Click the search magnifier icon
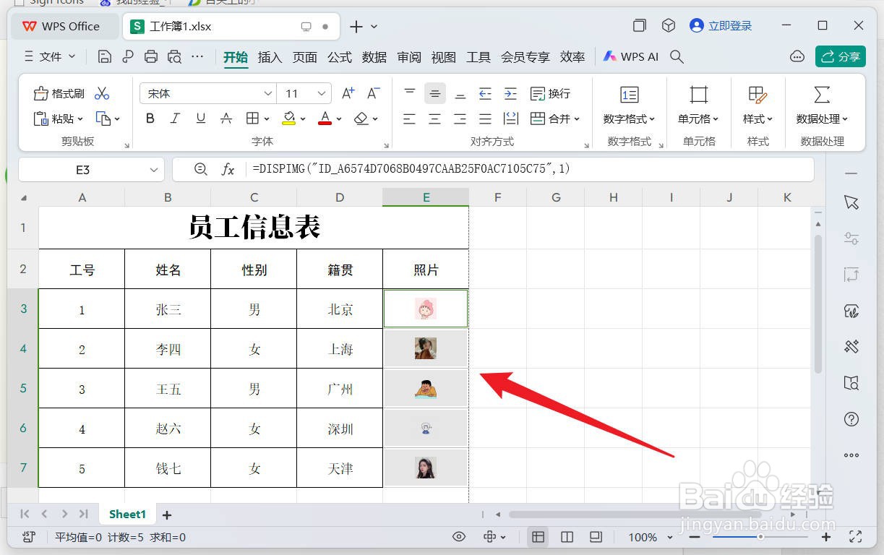 677,56
